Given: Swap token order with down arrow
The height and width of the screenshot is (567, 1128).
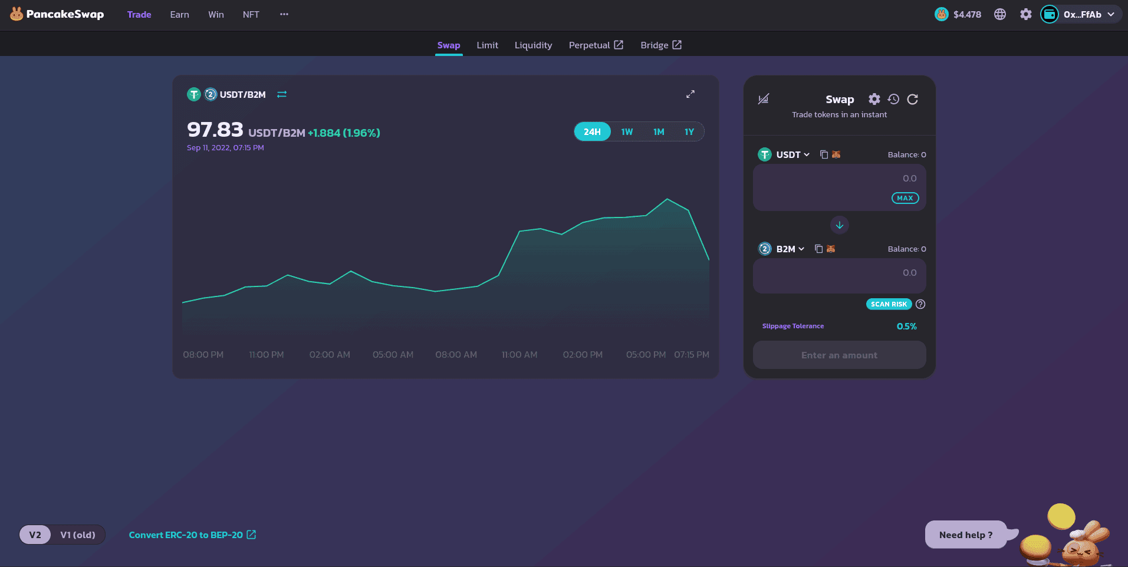Looking at the screenshot, I should [840, 225].
